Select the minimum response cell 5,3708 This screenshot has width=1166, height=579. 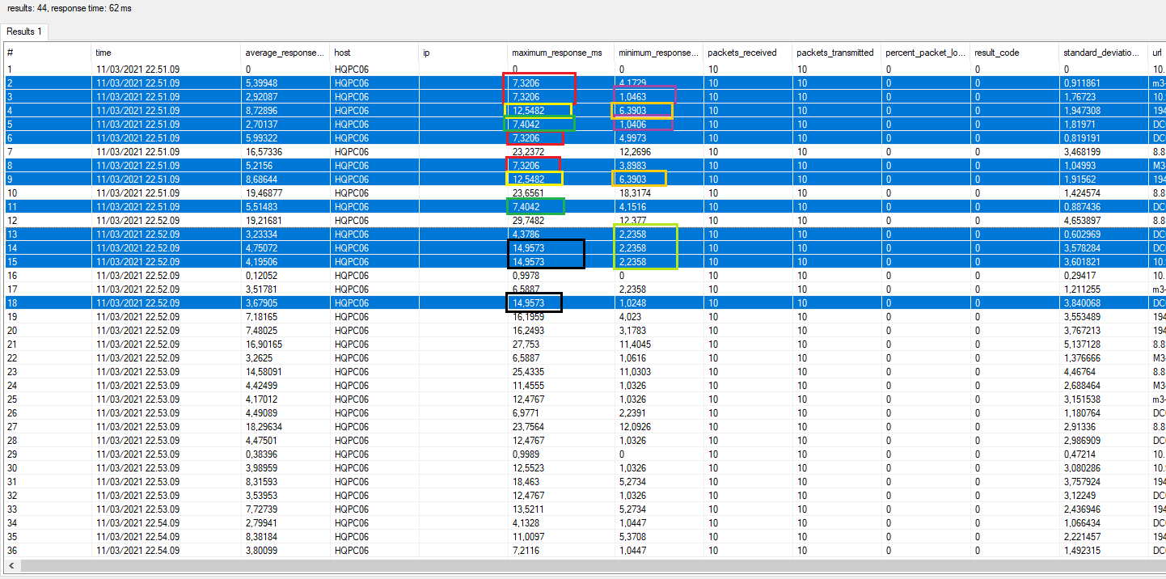[659, 537]
